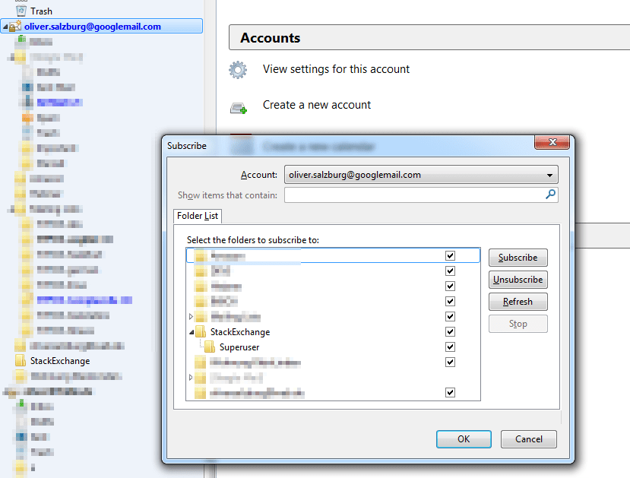Click the StackExchange folder icon in the sidebar
Screen dimensions: 630x478
pyautogui.click(x=21, y=360)
